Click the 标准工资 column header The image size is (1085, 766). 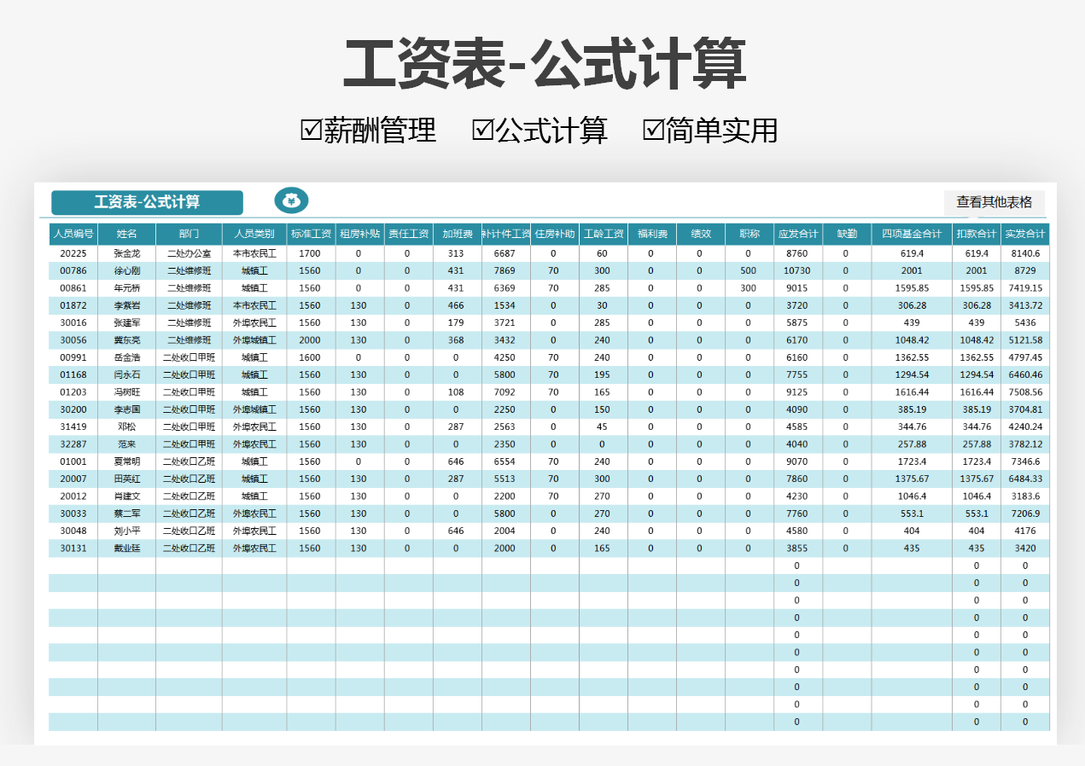tap(309, 233)
